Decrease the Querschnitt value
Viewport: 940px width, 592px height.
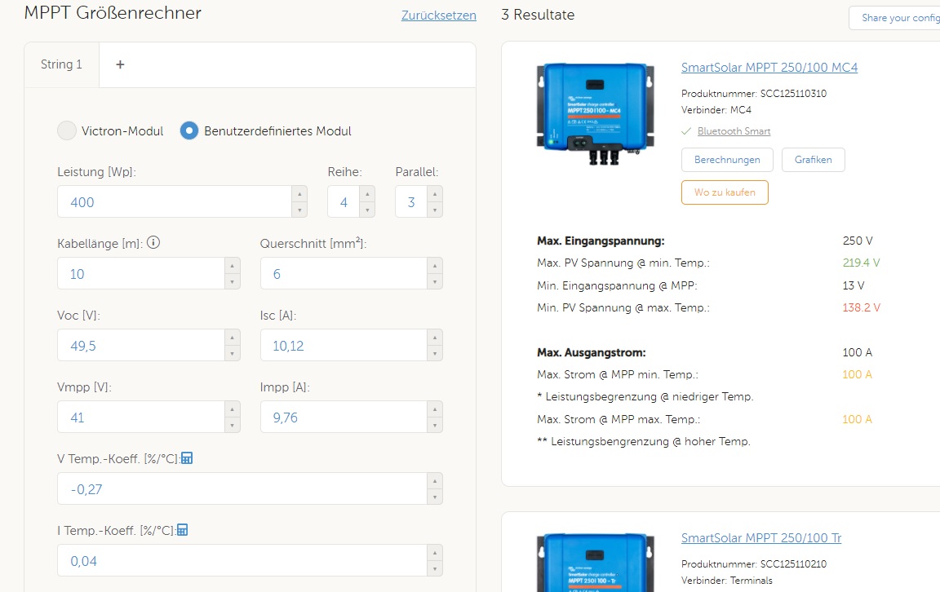(435, 281)
